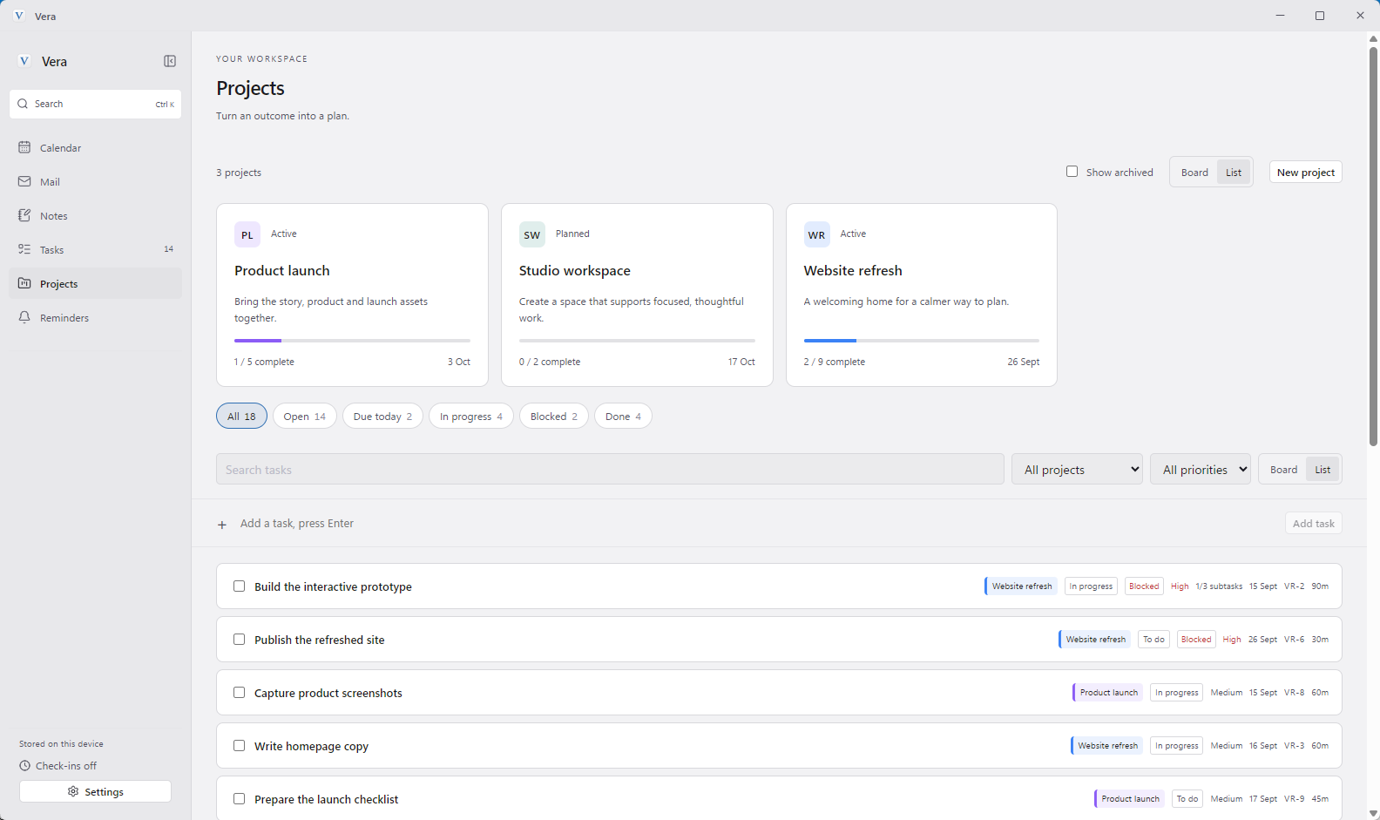Click the Vera logo in sidebar
This screenshot has height=820, width=1380.
point(24,61)
